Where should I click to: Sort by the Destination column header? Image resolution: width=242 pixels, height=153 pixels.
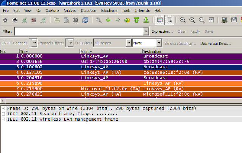(192, 51)
